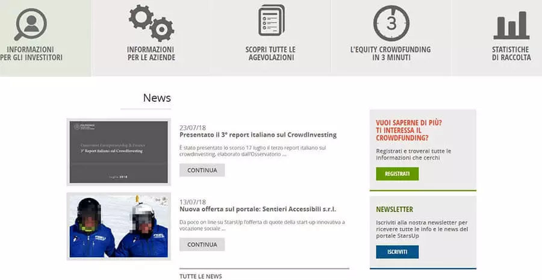The height and width of the screenshot is (280, 542).
Task: Click the double gears icon
Action: pyautogui.click(x=151, y=23)
